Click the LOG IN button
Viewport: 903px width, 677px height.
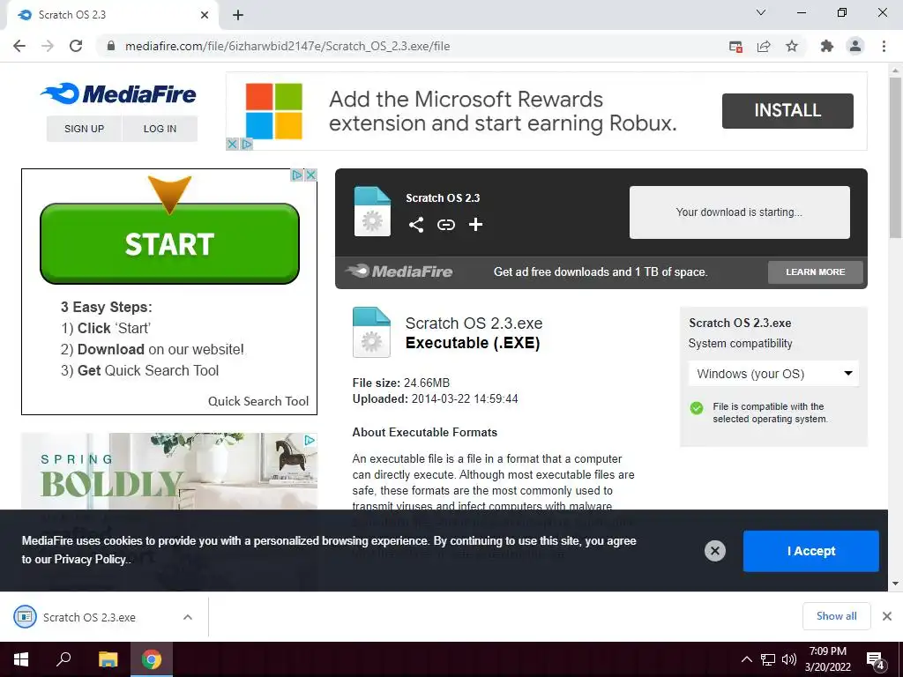pos(160,129)
